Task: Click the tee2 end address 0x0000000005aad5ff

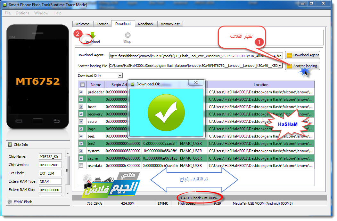Action: coord(160,144)
